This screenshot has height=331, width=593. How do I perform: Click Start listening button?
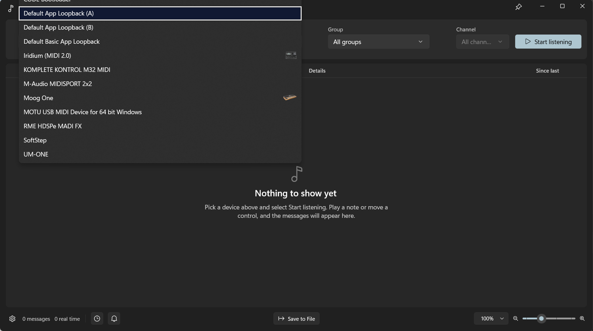click(548, 42)
